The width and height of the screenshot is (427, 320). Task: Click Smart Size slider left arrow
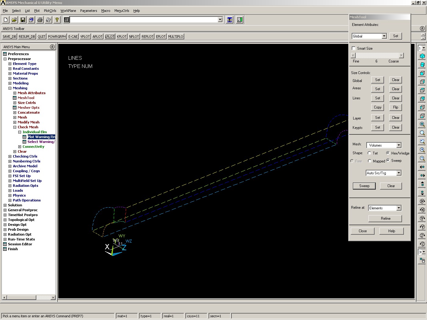pos(353,55)
